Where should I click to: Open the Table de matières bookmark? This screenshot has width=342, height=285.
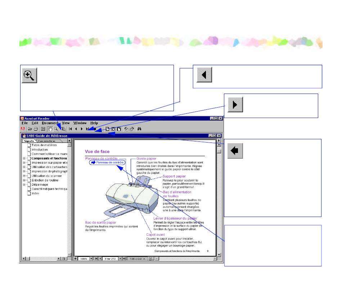pyautogui.click(x=44, y=145)
